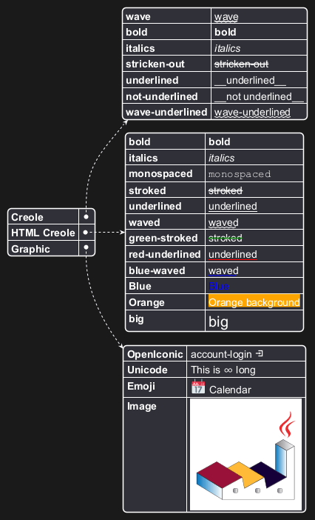Click the monospaced sample text
Image resolution: width=315 pixels, height=520 pixels.
[x=240, y=174]
